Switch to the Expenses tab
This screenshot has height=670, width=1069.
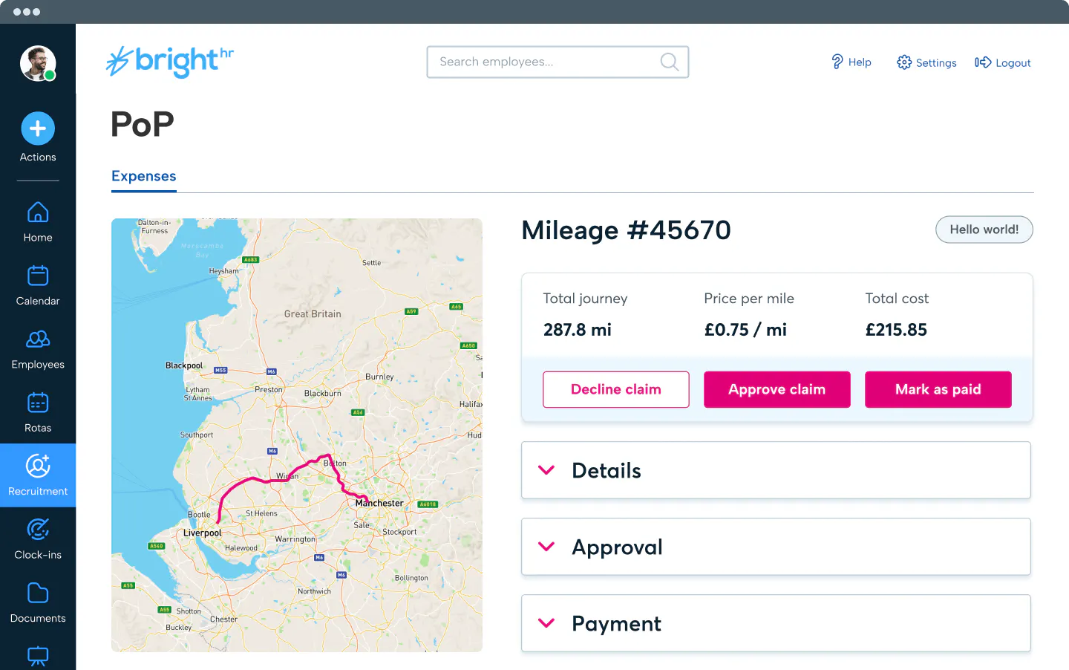(x=144, y=176)
